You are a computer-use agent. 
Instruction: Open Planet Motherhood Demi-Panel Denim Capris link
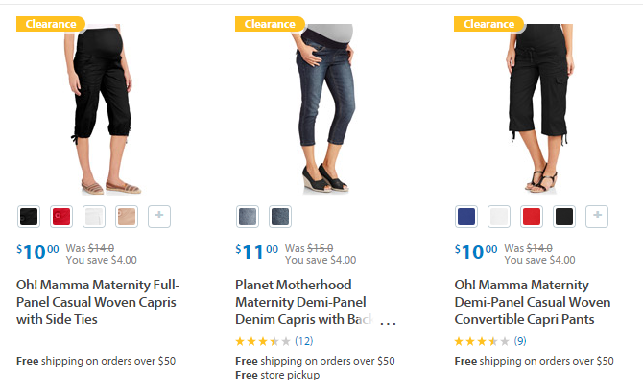(x=307, y=302)
